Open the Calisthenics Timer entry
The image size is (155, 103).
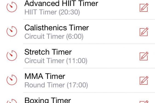point(77,32)
